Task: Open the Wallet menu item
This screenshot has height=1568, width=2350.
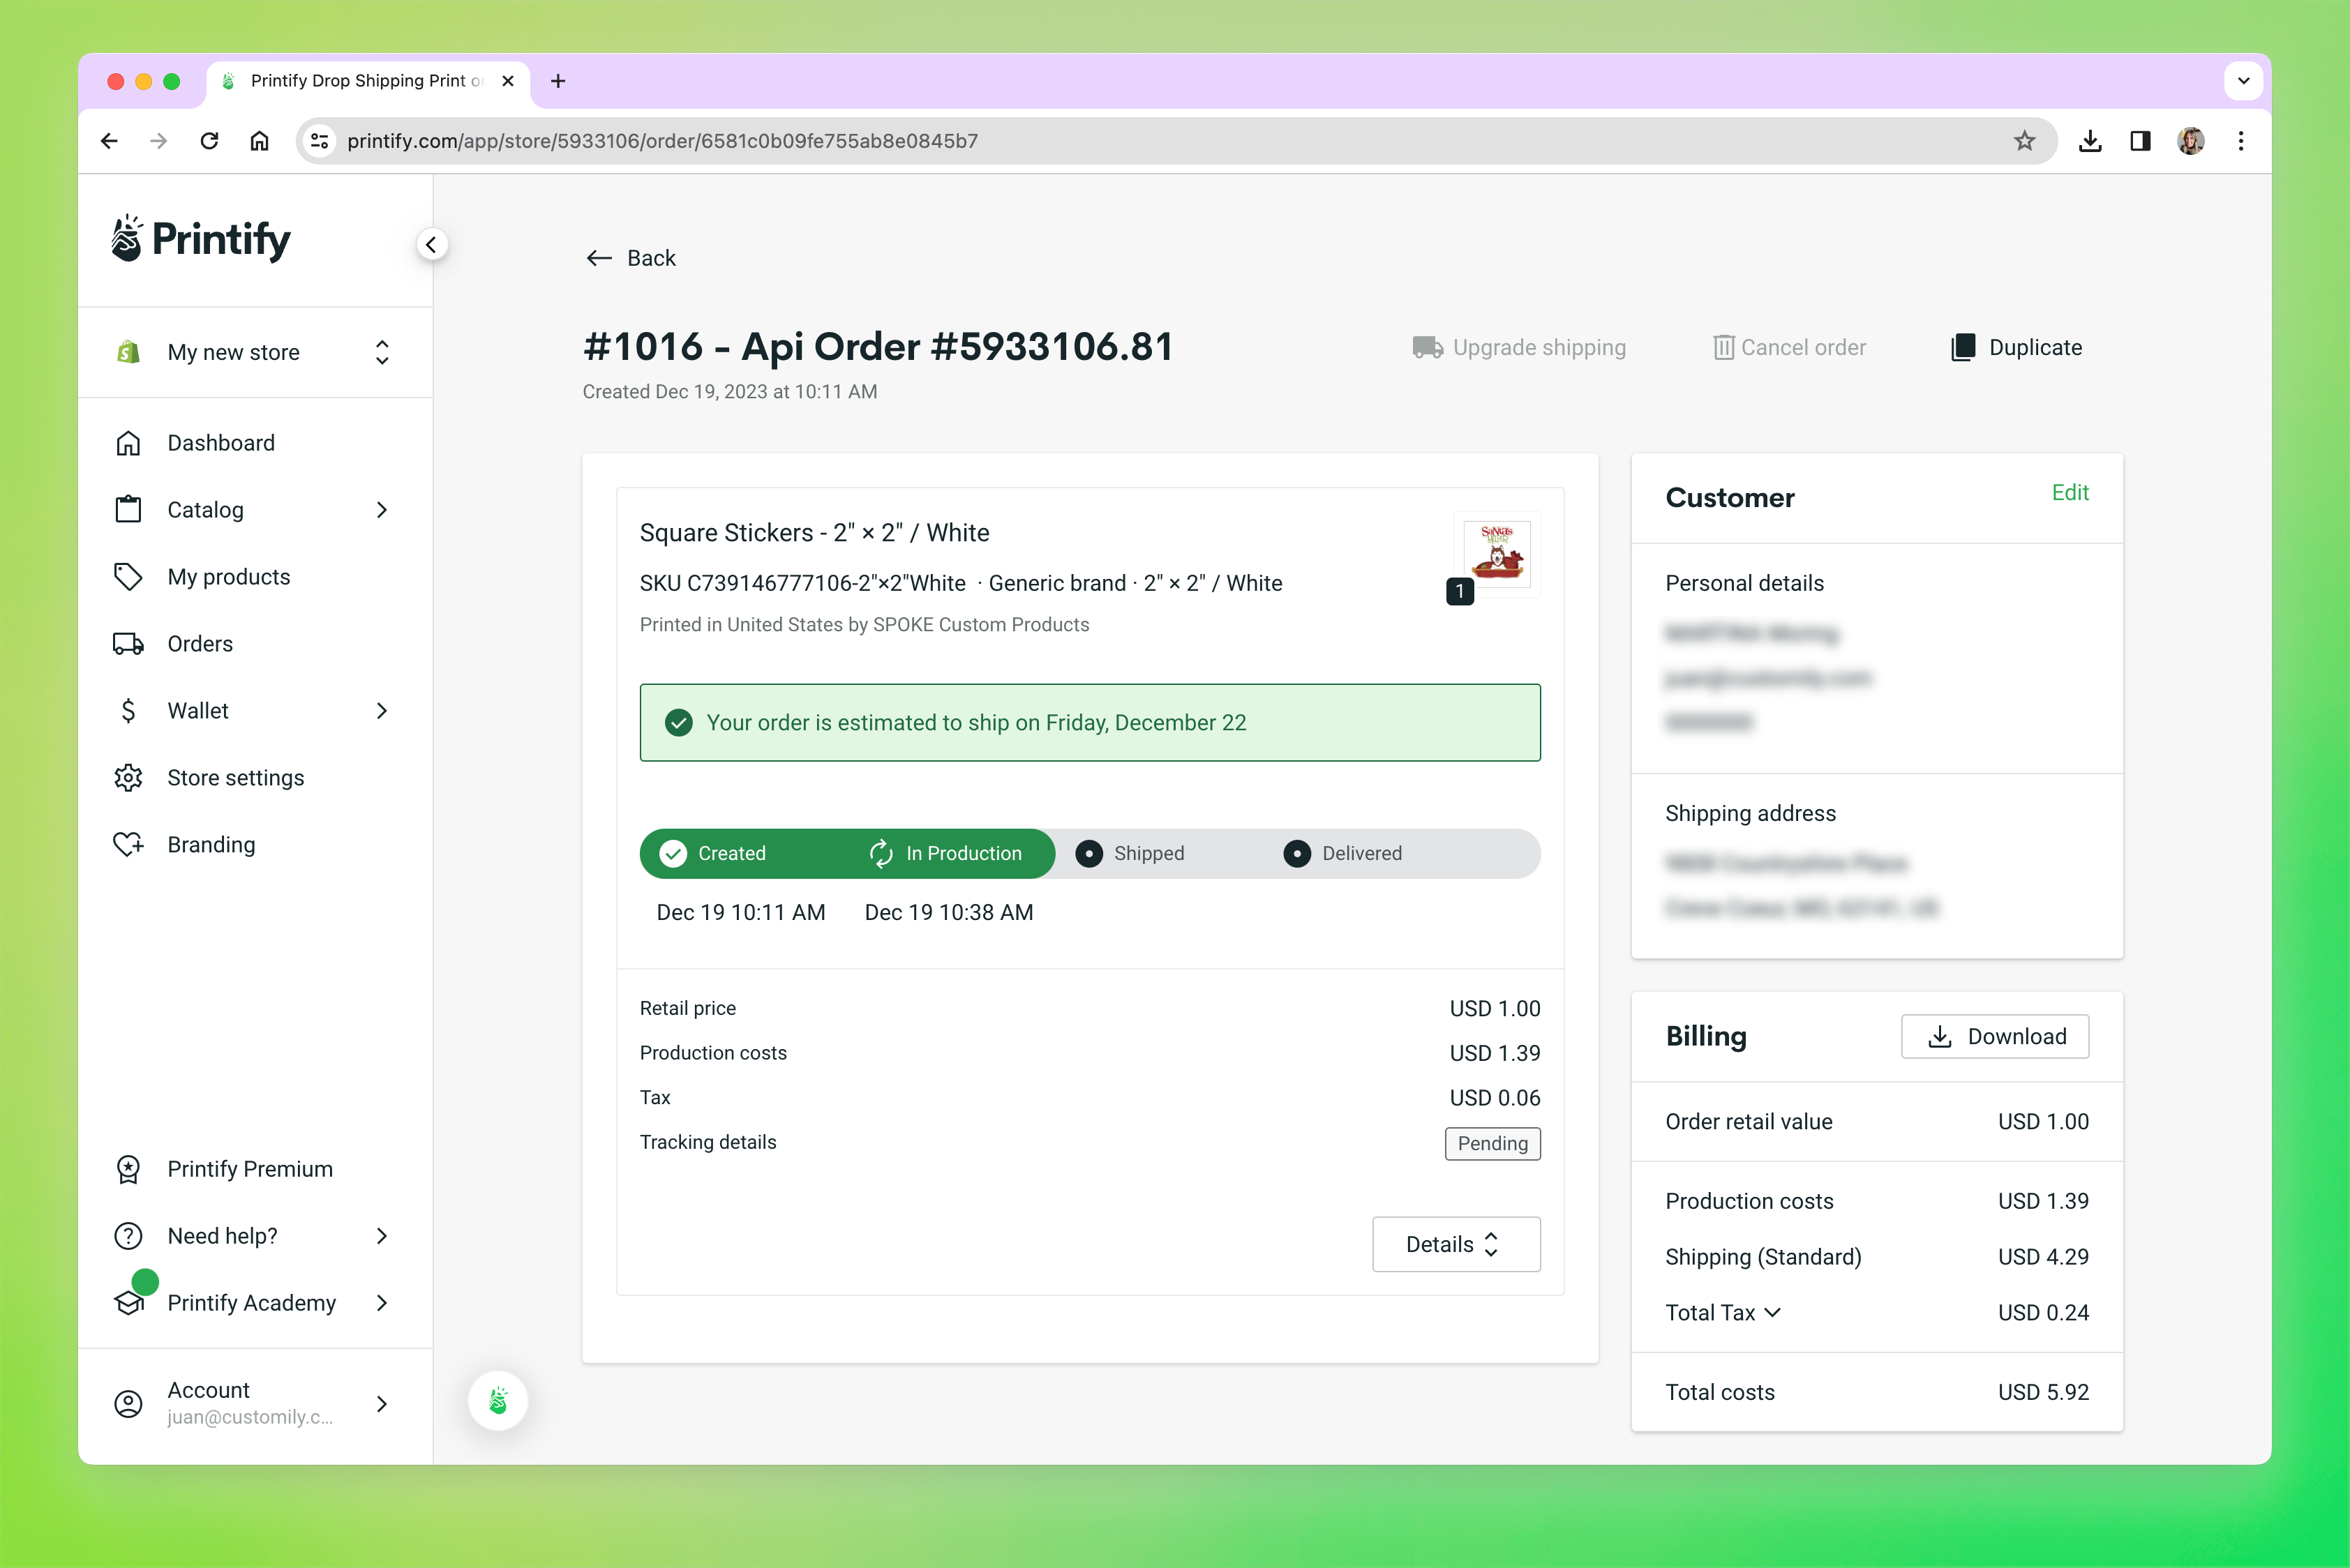Action: [x=198, y=711]
